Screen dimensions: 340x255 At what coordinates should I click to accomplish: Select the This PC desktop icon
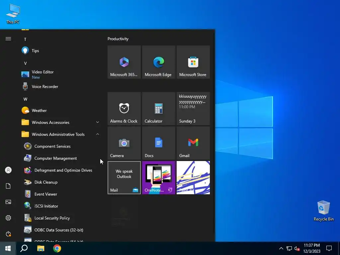pos(13,14)
